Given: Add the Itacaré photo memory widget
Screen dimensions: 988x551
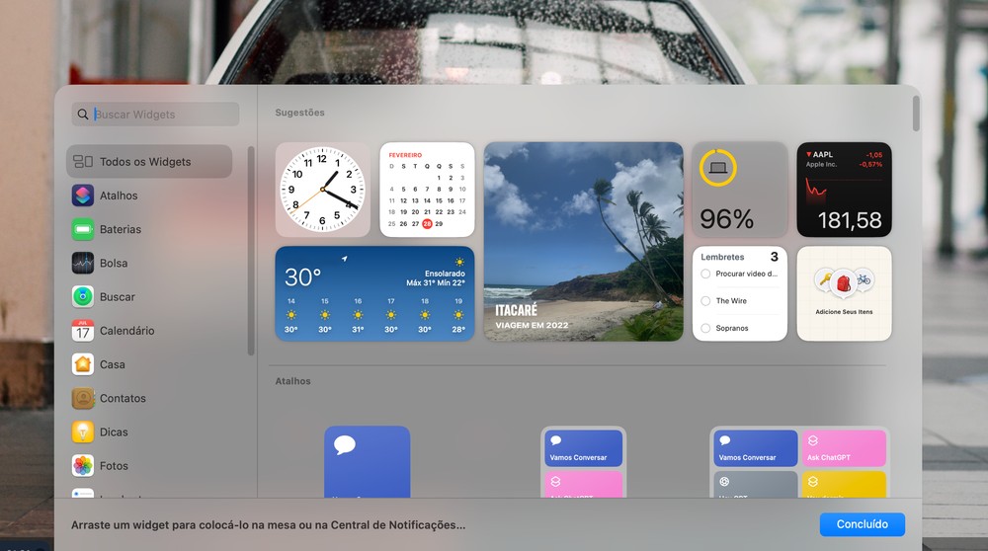Looking at the screenshot, I should click(583, 242).
